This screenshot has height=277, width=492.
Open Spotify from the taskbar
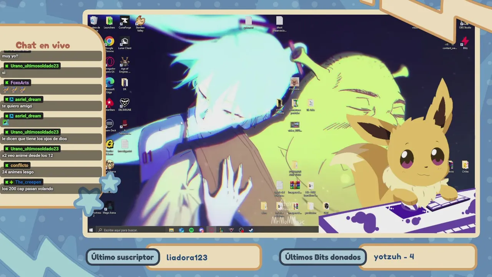[x=191, y=230]
